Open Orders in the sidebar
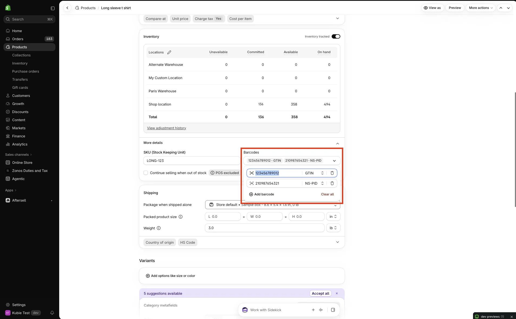516x319 pixels. [29, 39]
